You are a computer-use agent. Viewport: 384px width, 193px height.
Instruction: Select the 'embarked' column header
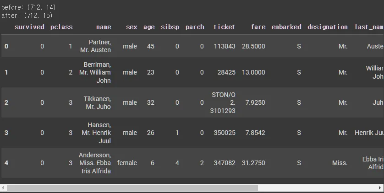(286, 27)
